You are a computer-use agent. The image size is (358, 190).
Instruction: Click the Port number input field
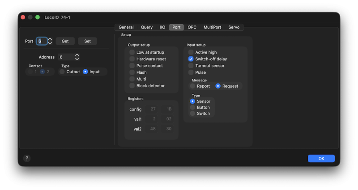click(41, 41)
